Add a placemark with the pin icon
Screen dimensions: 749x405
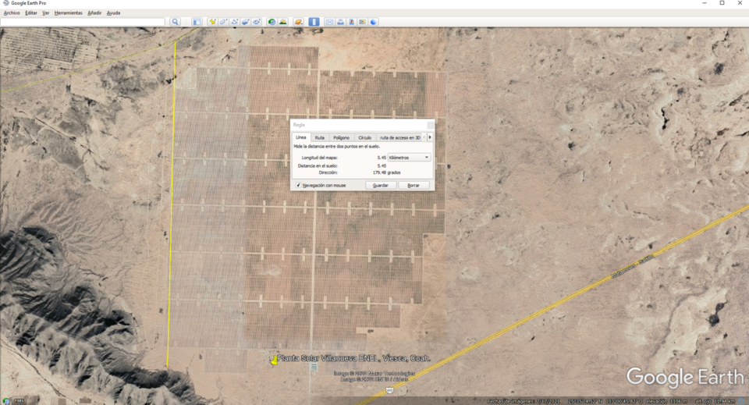coord(212,22)
